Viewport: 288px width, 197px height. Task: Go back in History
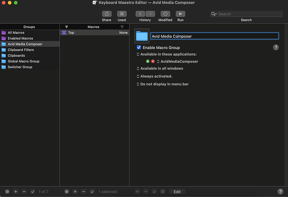click(x=140, y=14)
